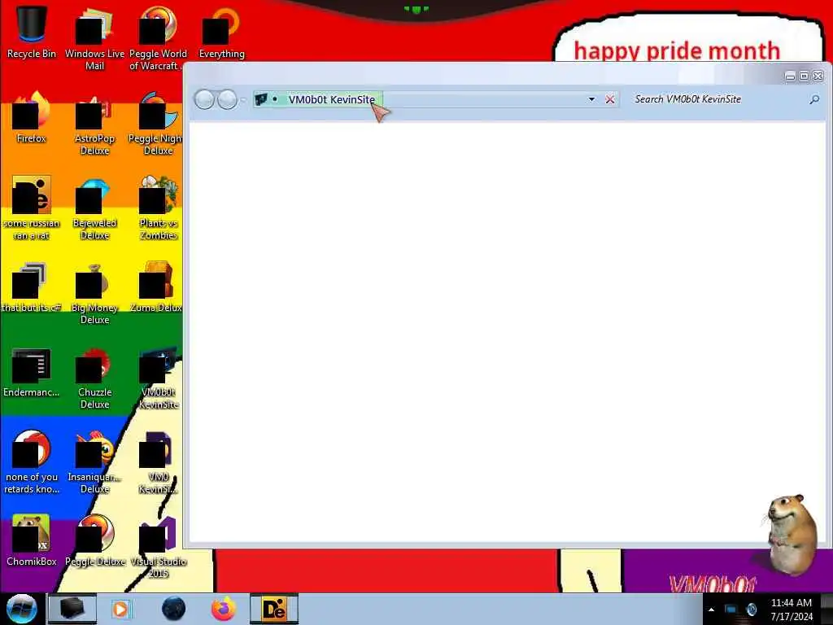Image resolution: width=833 pixels, height=625 pixels.
Task: Focus the Search VM0b0t KevinSite field
Action: tap(717, 99)
